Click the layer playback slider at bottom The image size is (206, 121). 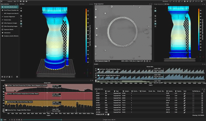(62, 120)
